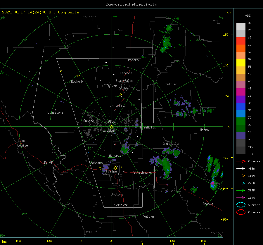Click the yellow diamond marker below Cochrane
Screen dimensions: 263x245
(x=100, y=168)
